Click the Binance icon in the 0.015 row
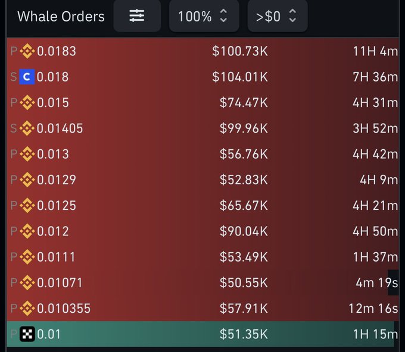Screen dimensions: 405x352 pos(27,103)
